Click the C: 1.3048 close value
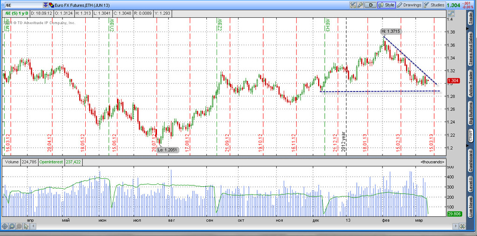 [122, 13]
